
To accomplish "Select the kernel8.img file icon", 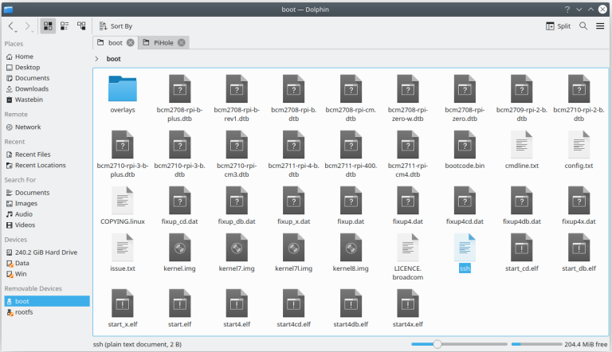I will coord(351,248).
